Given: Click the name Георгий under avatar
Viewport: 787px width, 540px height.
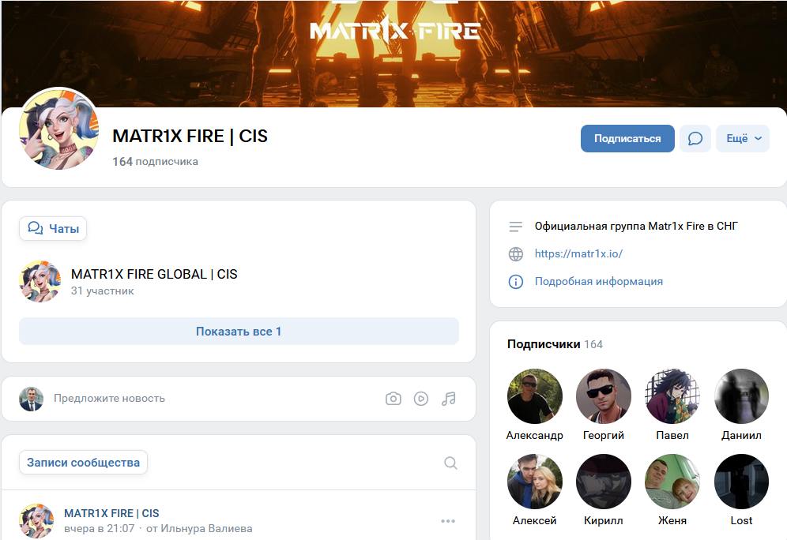Looking at the screenshot, I should click(x=604, y=435).
